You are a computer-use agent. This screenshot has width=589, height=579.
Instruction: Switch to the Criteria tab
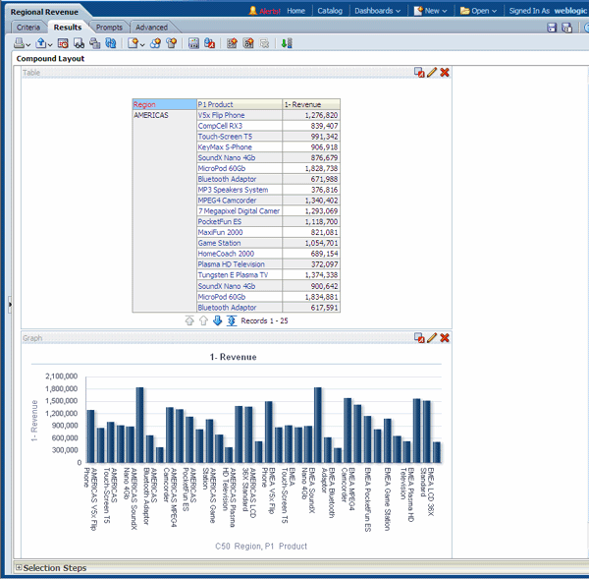pos(28,28)
